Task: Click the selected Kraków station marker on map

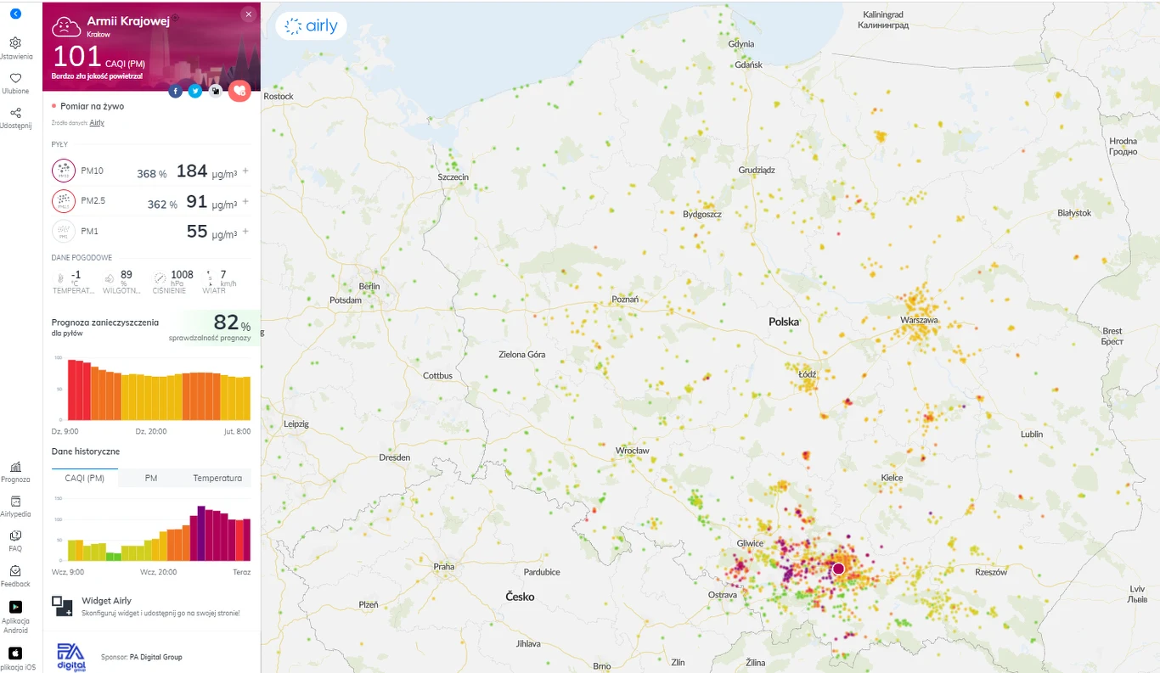Action: click(x=839, y=569)
